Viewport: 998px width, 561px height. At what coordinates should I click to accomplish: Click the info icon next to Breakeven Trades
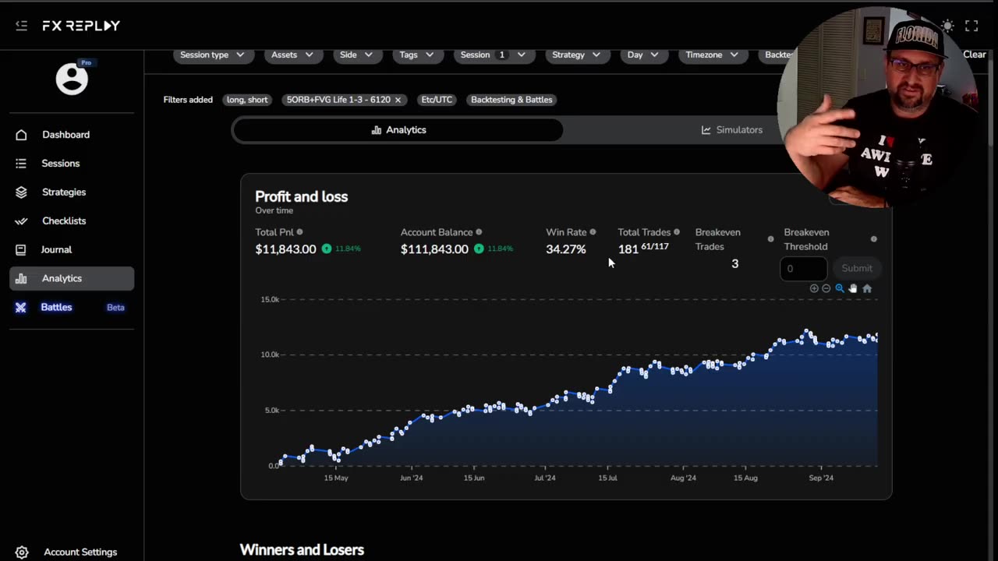coord(771,239)
